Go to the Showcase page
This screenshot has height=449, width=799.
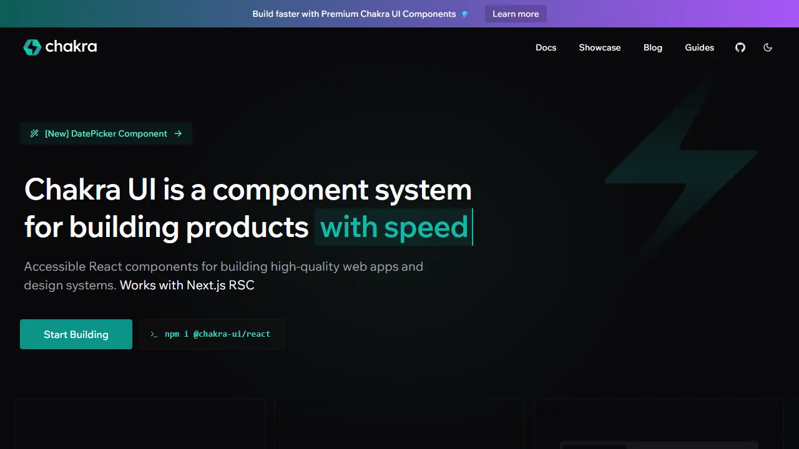pyautogui.click(x=599, y=47)
